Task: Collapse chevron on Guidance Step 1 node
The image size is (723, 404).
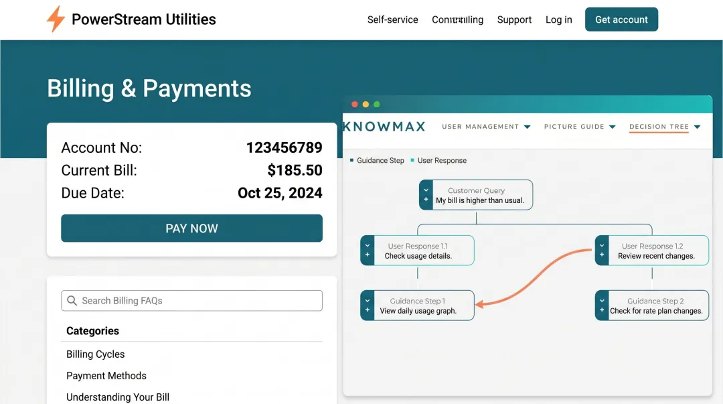Action: click(x=368, y=301)
